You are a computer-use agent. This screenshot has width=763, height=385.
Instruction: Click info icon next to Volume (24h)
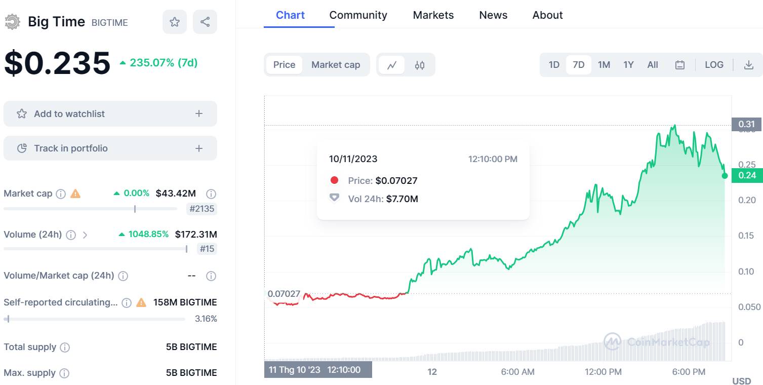[x=71, y=235]
